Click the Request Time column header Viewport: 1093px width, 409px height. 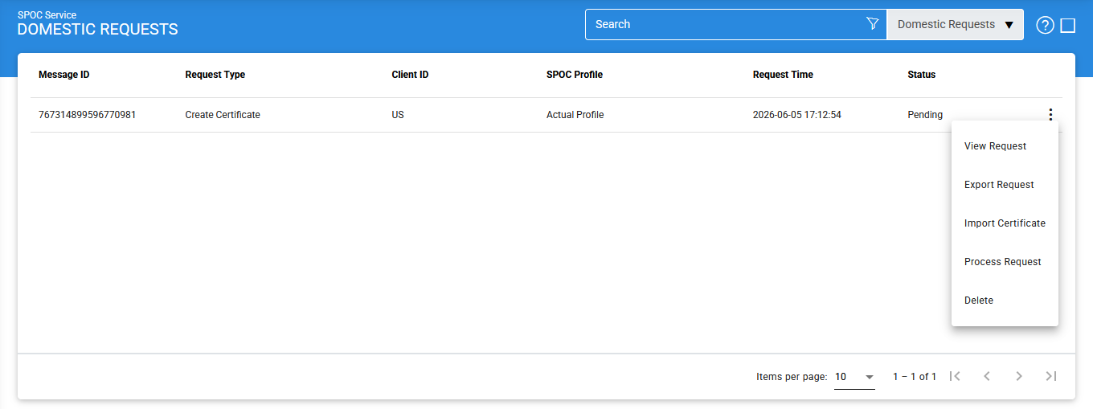[783, 75]
